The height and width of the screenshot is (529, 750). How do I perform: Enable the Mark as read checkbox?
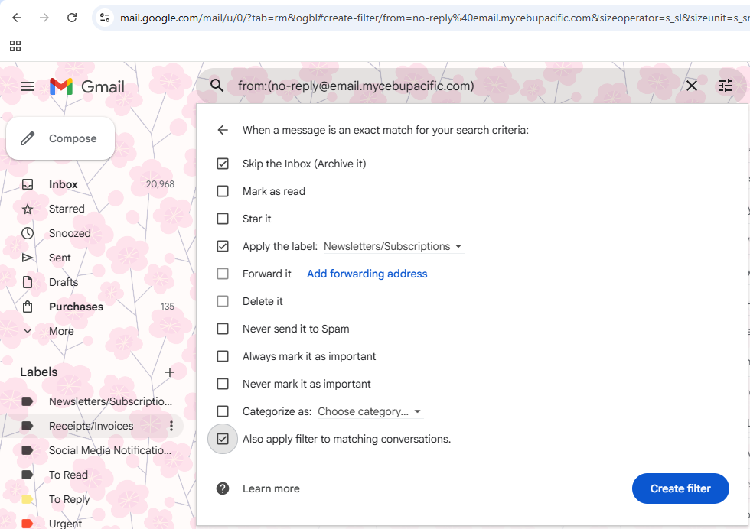[x=223, y=191]
